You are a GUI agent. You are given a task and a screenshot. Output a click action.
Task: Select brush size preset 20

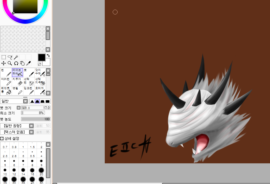(41, 172)
